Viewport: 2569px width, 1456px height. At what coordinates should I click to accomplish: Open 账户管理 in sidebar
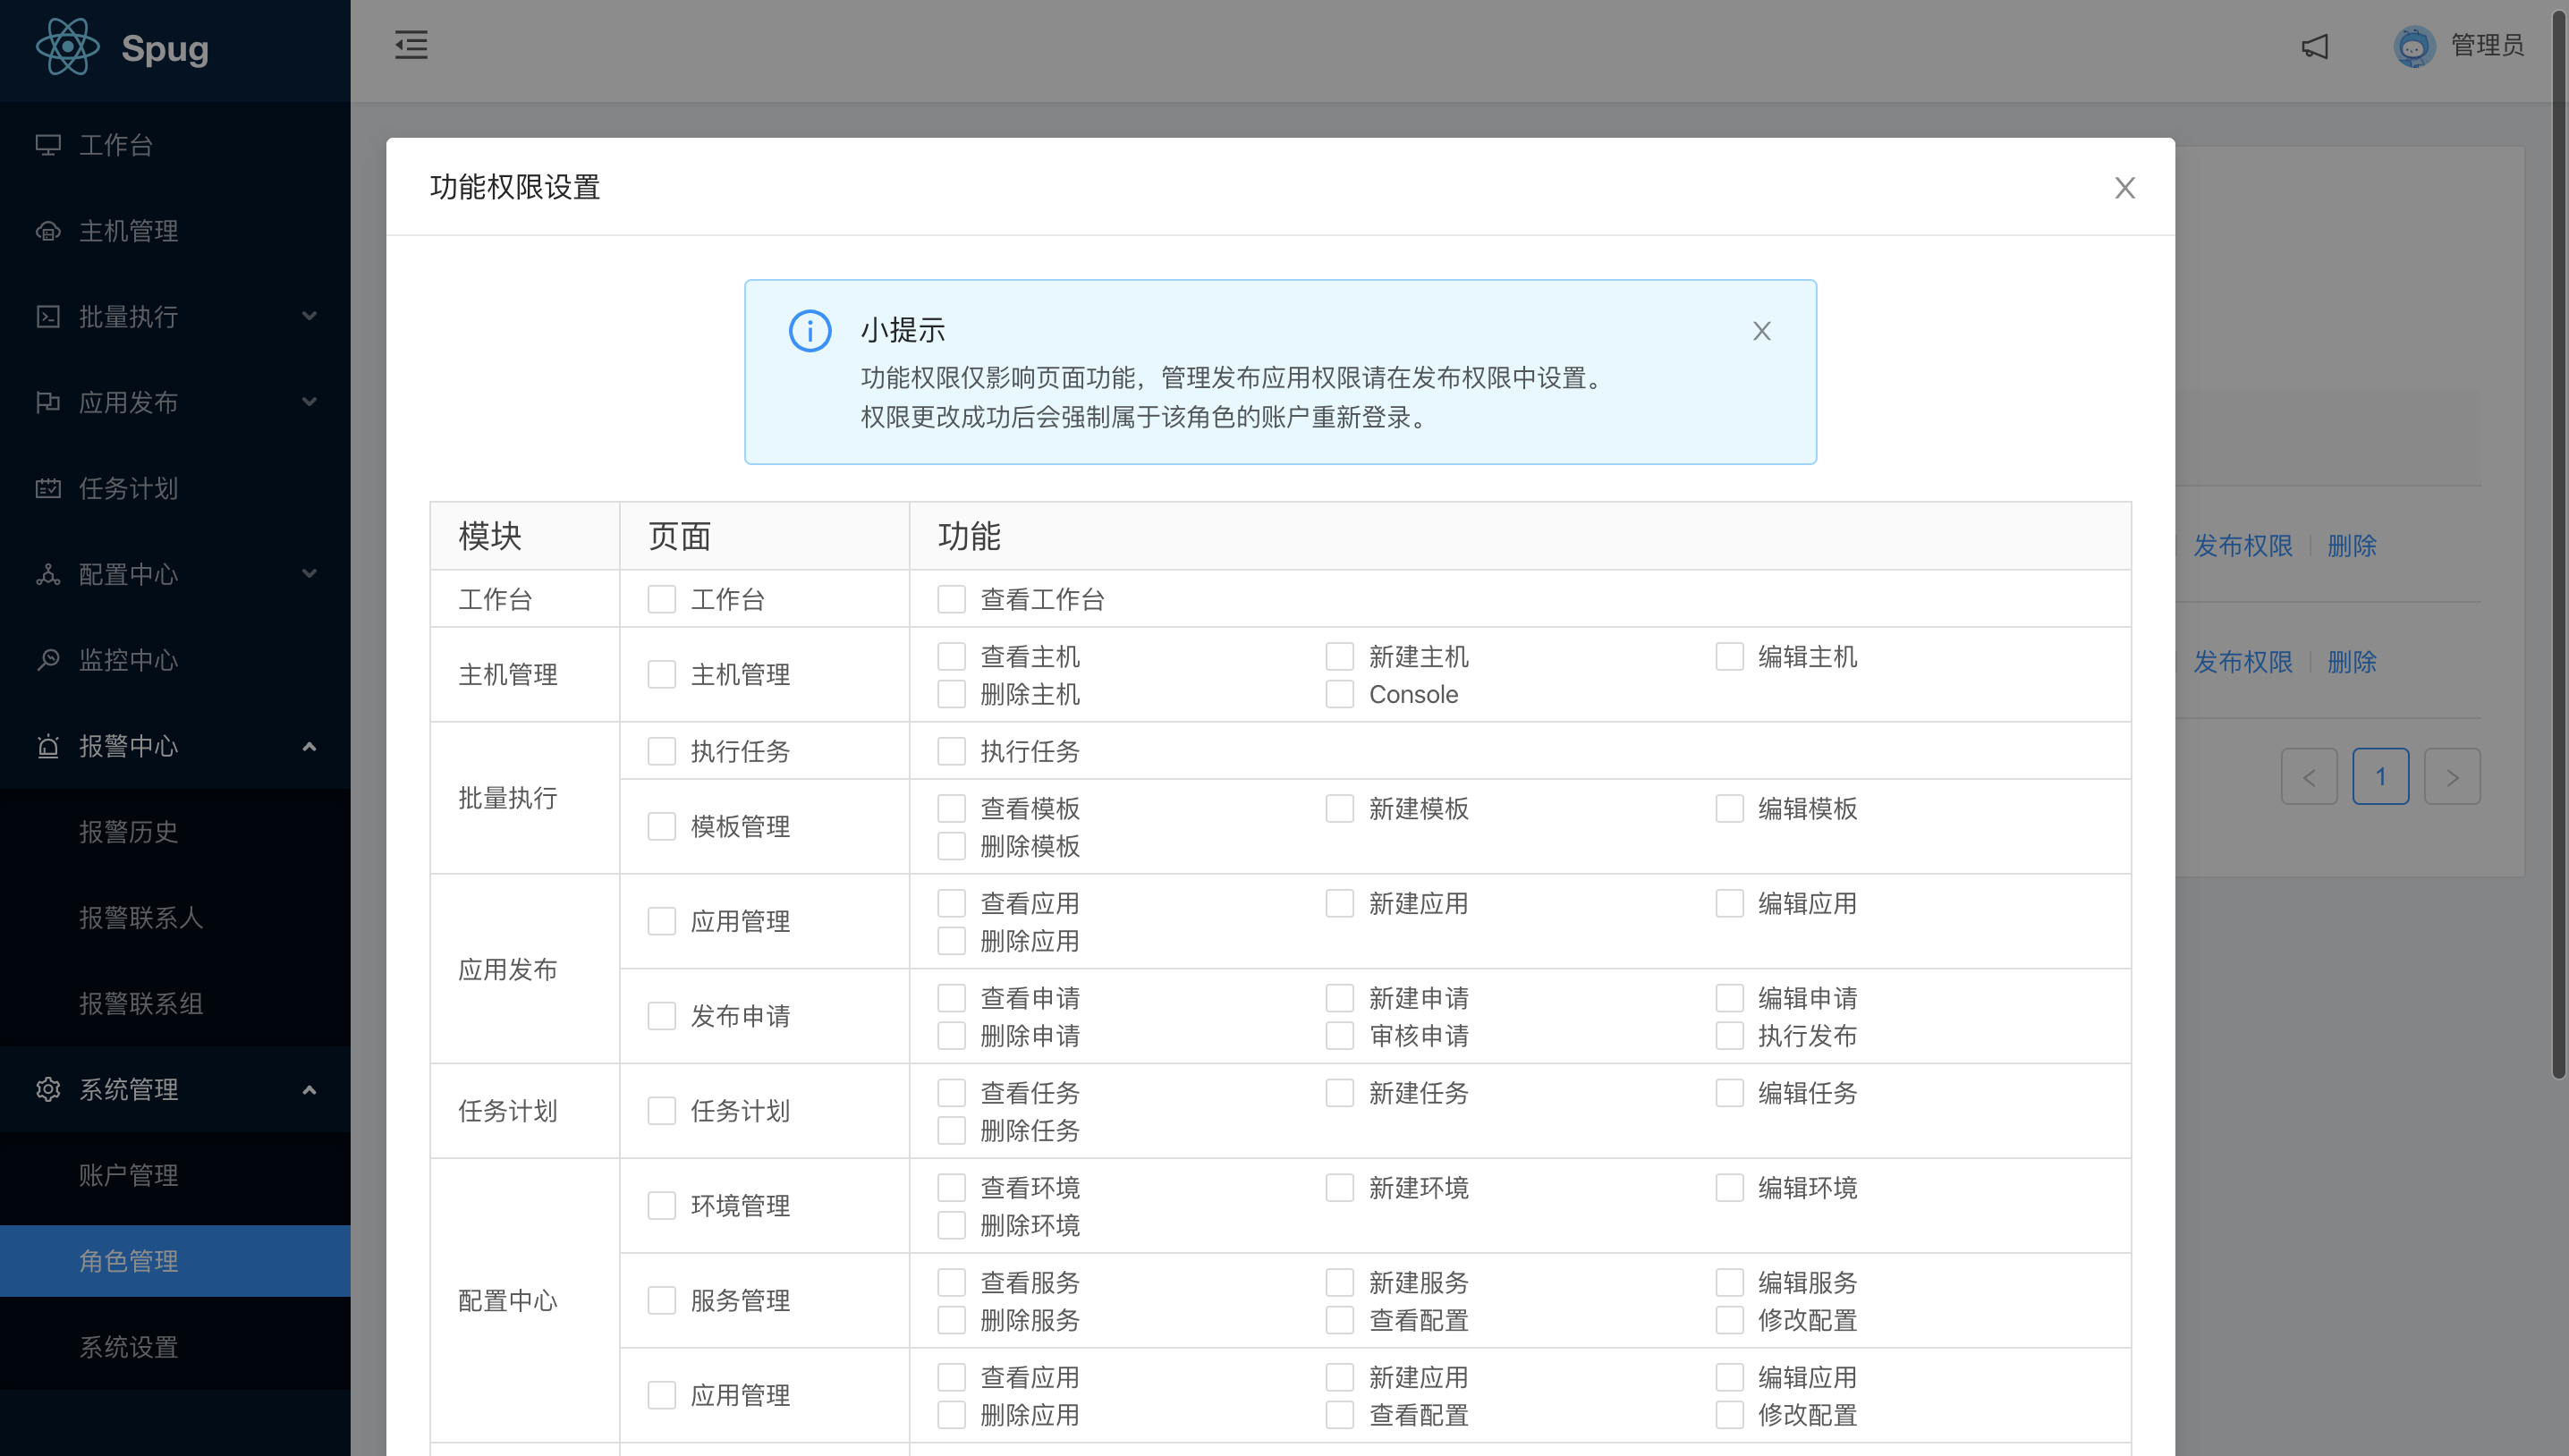pos(128,1175)
